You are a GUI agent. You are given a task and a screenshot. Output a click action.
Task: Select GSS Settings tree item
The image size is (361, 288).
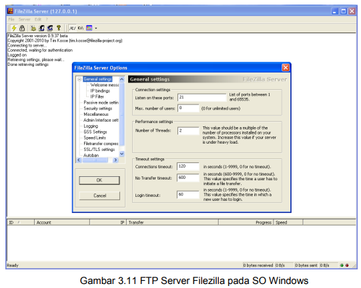95,132
